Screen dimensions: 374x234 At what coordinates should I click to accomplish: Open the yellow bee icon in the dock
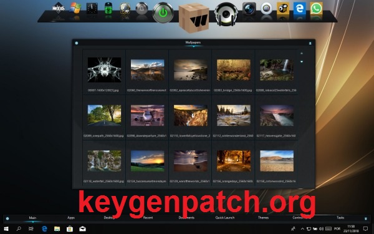click(283, 8)
